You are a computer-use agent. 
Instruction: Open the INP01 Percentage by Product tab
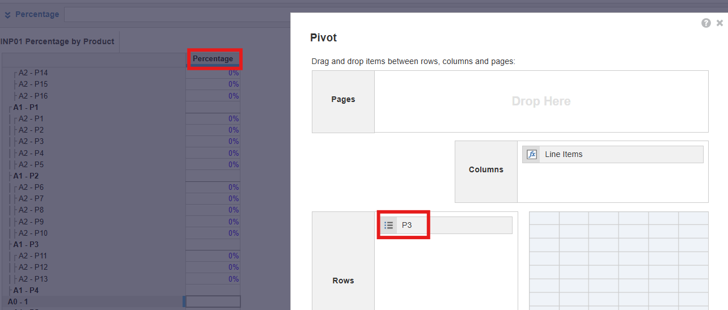[57, 41]
